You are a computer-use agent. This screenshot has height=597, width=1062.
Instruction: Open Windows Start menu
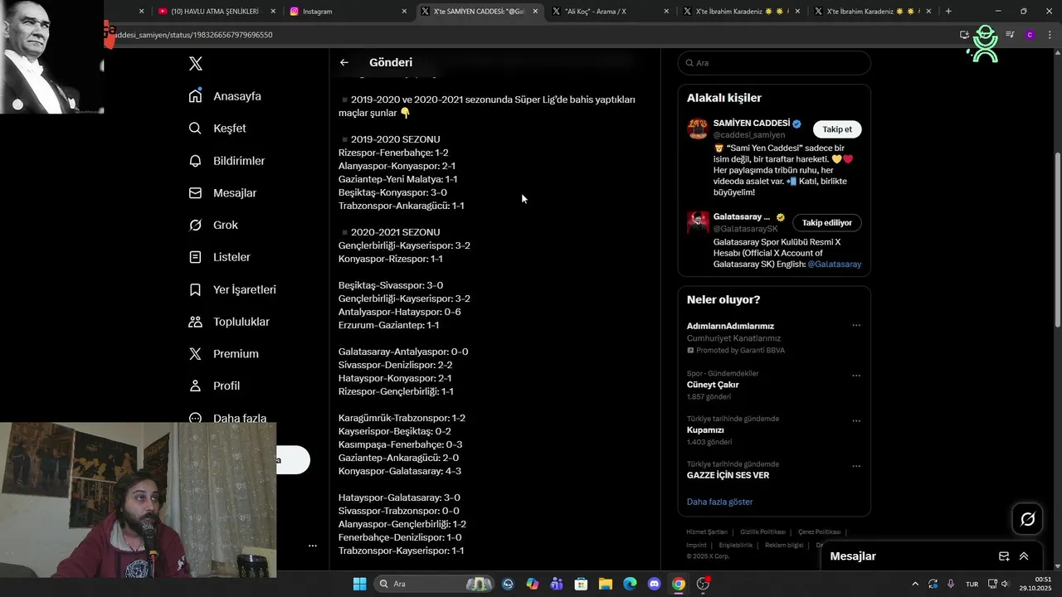tap(359, 584)
